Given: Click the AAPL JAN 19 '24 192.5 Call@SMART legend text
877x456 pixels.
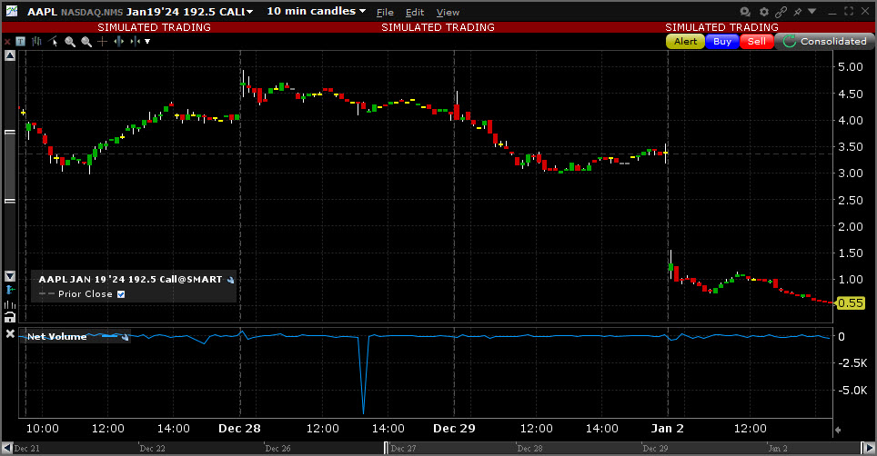Looking at the screenshot, I should pyautogui.click(x=130, y=280).
